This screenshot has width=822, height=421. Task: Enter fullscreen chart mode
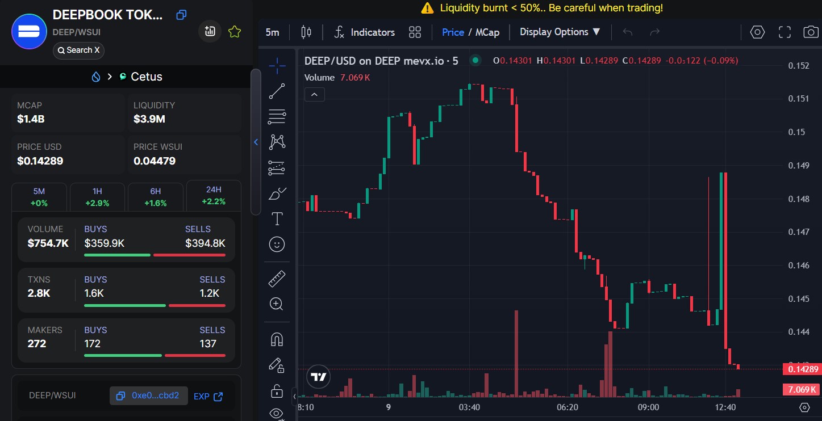(x=785, y=32)
